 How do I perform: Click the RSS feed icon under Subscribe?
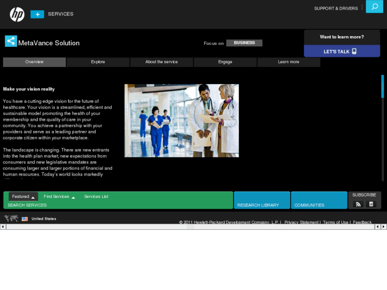pos(358,204)
